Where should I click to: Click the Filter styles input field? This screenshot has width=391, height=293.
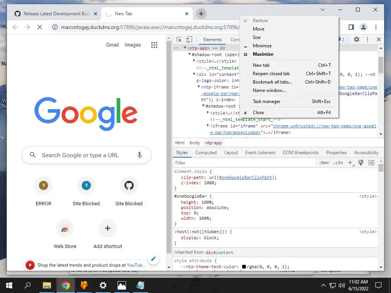(244, 163)
